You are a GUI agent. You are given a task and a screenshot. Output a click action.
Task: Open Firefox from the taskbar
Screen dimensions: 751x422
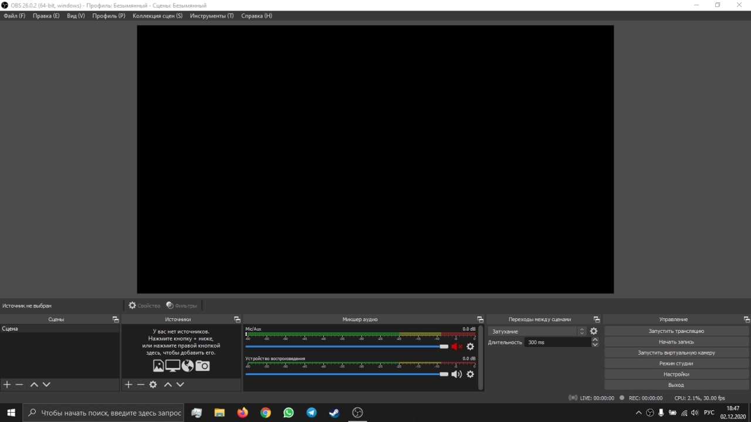tap(242, 413)
